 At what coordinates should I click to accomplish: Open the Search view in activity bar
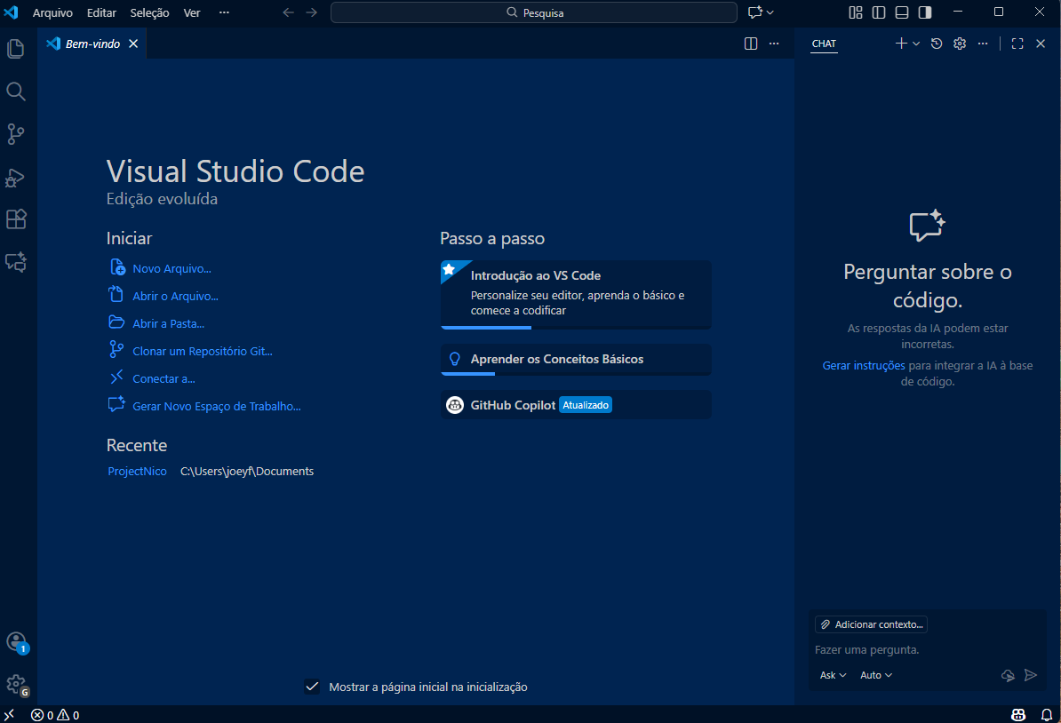(x=16, y=91)
